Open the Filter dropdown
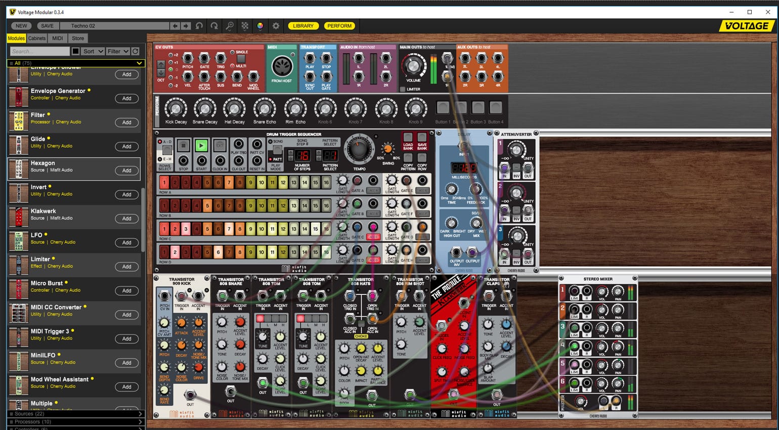 118,51
